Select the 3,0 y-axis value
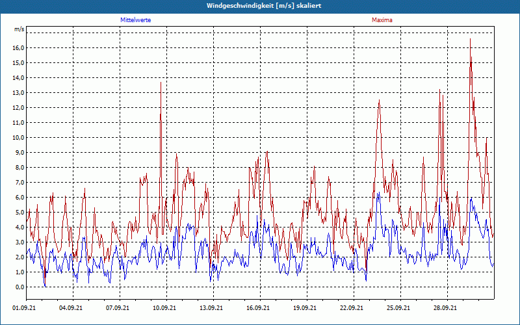The image size is (520, 325). [x=19, y=242]
